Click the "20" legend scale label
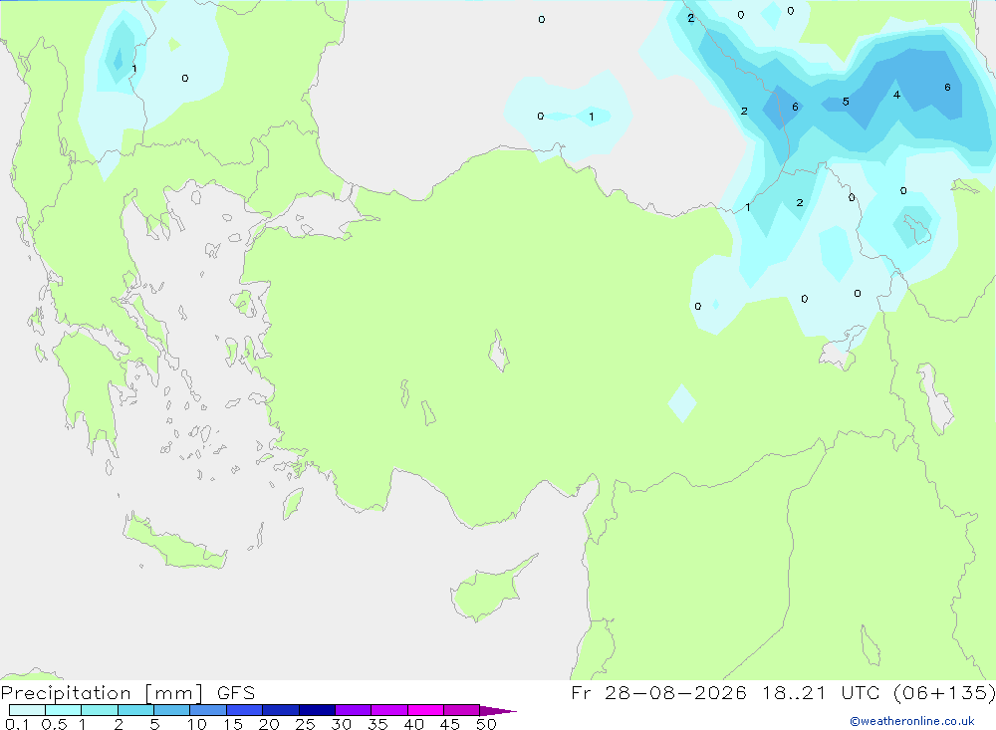996x730 pixels. pyautogui.click(x=269, y=724)
